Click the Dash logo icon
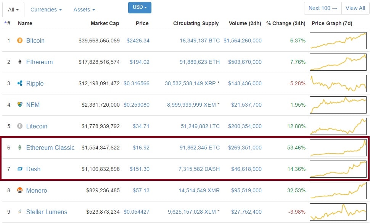Screen dimensions: 370x224 pyautogui.click(x=20, y=169)
